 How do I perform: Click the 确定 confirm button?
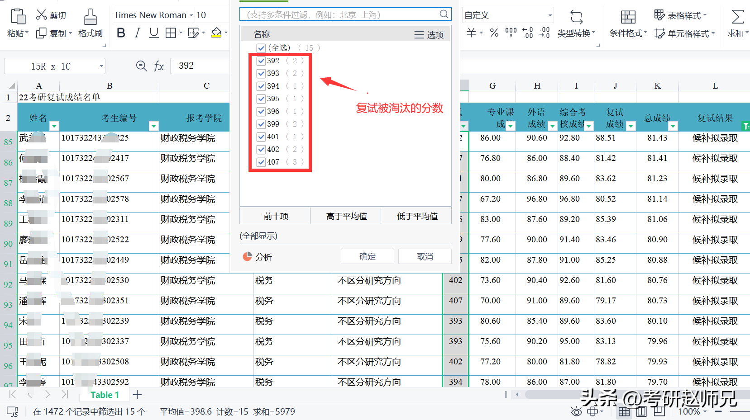coord(367,256)
